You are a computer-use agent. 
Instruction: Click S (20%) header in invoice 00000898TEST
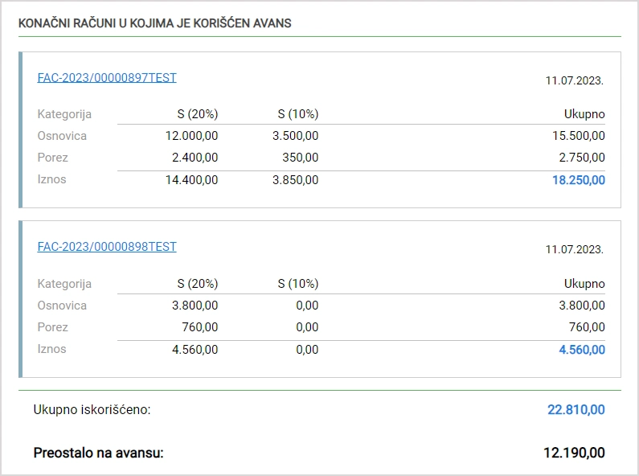click(x=198, y=284)
